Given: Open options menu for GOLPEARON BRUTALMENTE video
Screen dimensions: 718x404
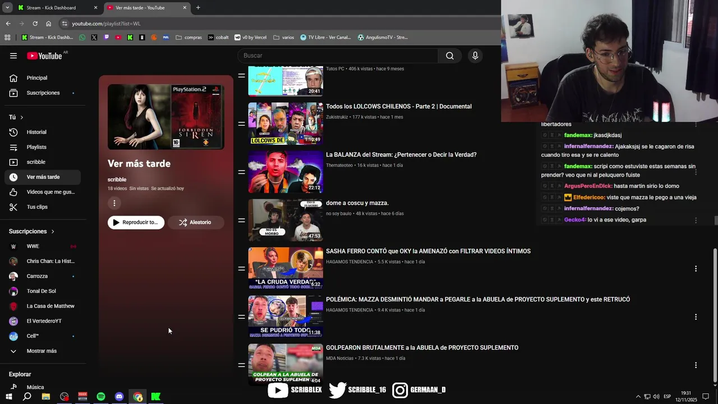Looking at the screenshot, I should pos(696,365).
